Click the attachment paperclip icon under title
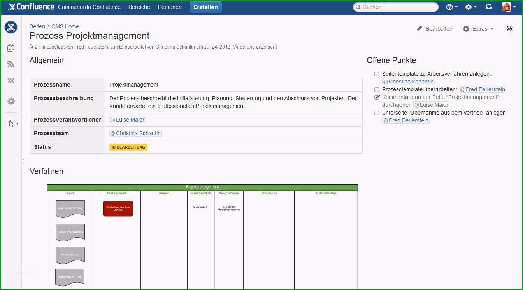Screen dimensions: 523x290 pyautogui.click(x=32, y=47)
